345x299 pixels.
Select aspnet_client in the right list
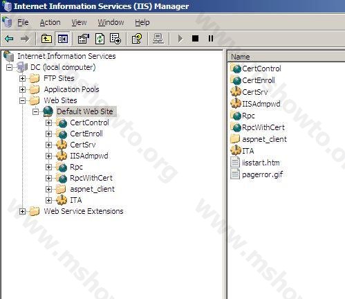(264, 139)
